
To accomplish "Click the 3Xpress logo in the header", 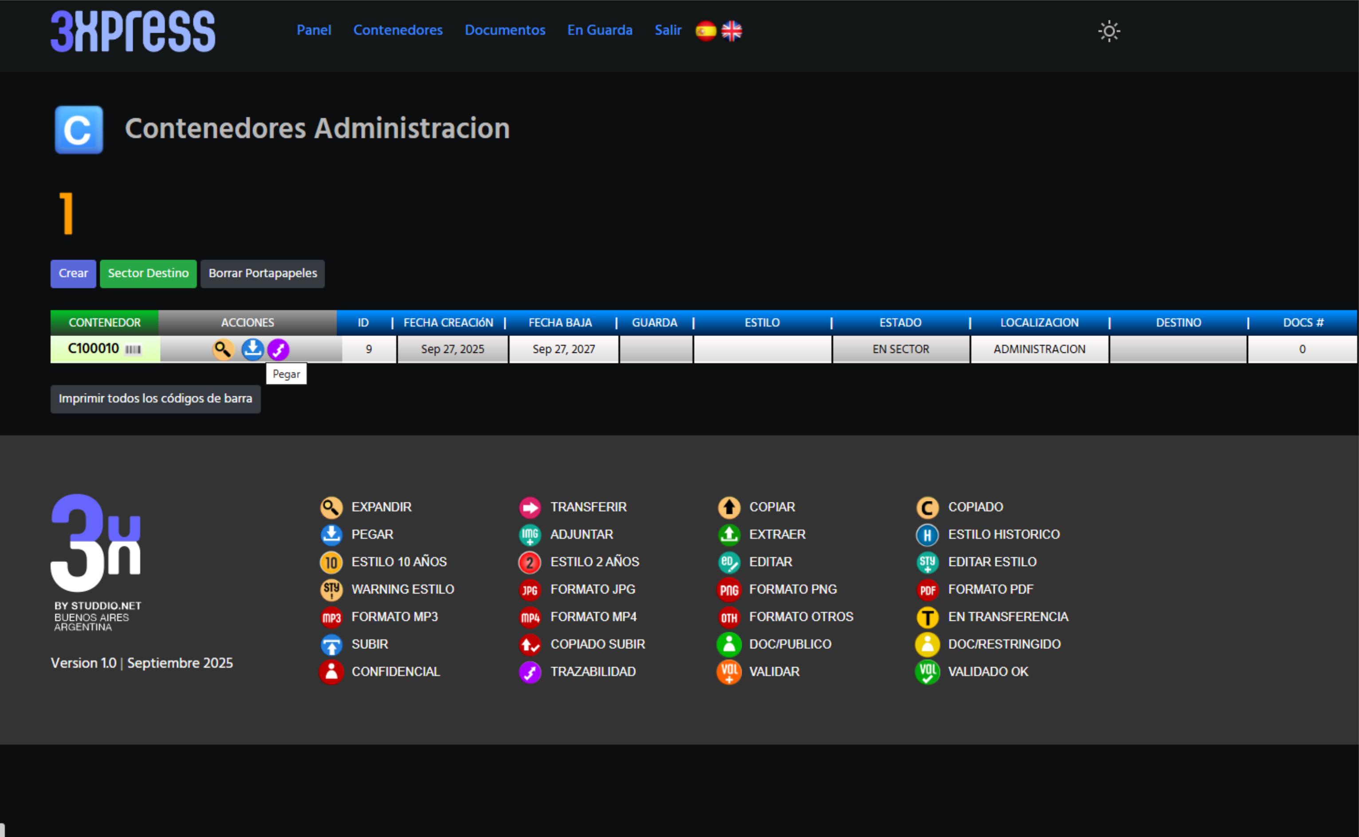I will click(133, 31).
